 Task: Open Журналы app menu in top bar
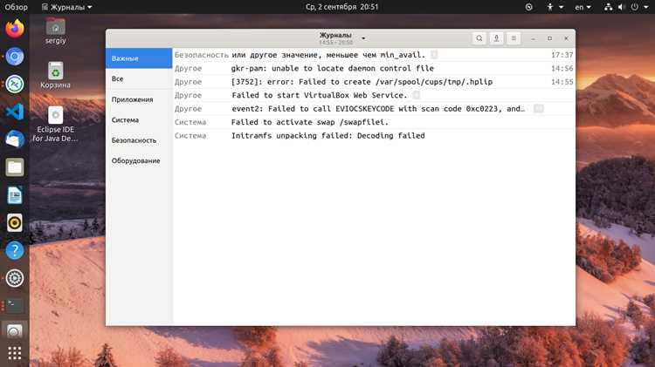coord(67,7)
